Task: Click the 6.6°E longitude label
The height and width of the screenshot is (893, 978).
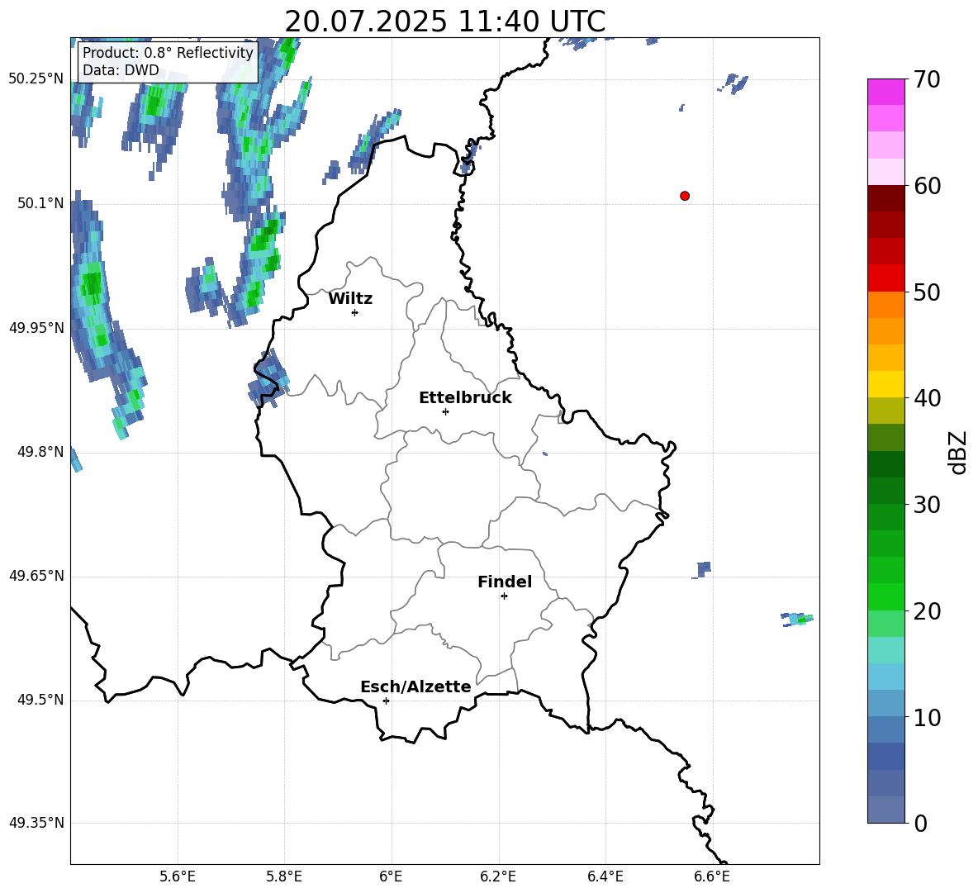Action: pos(712,876)
